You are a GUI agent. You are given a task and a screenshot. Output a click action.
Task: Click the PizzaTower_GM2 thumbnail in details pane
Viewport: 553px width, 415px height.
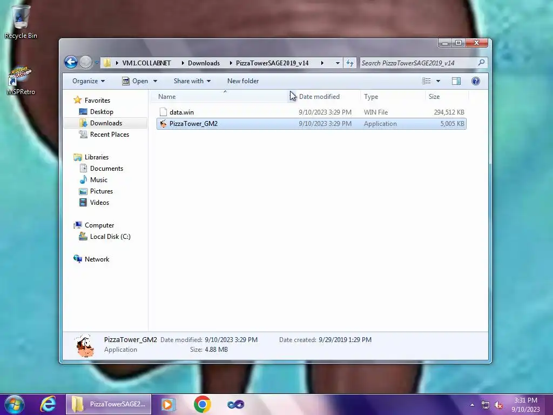coord(85,345)
